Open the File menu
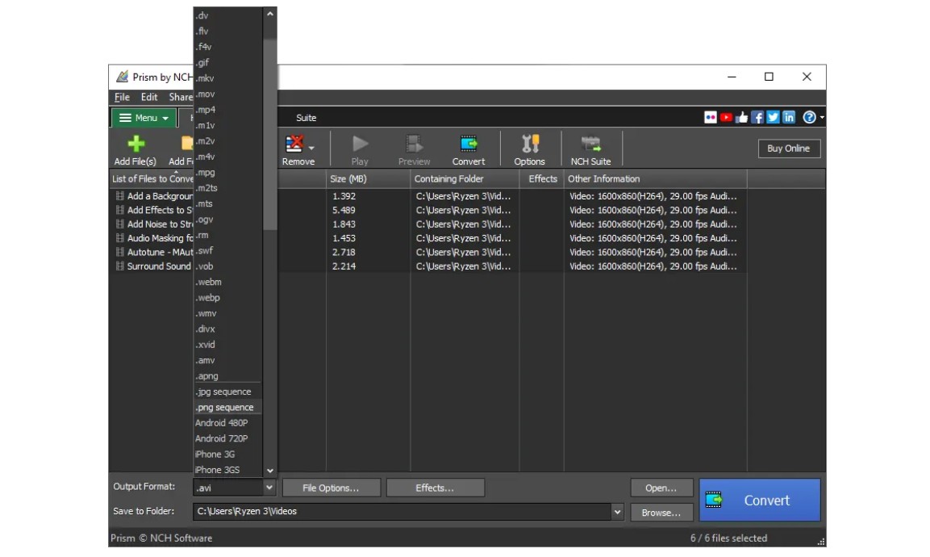Screen dimensions: 930x557 122,97
